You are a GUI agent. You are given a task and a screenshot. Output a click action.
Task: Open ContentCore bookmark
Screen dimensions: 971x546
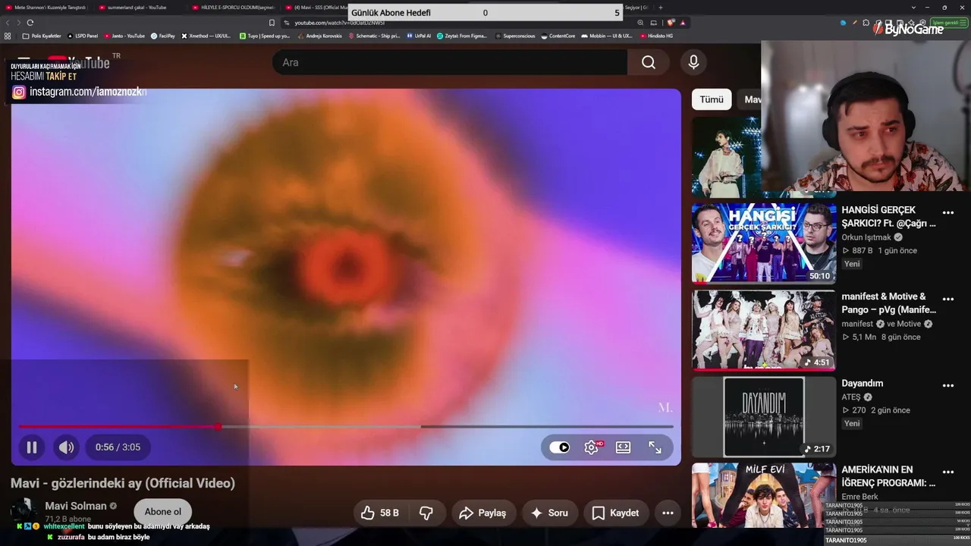tap(558, 36)
